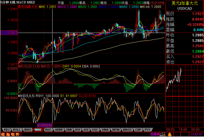
Task: Switch to the ROC indicator tab
Action: tap(48, 130)
